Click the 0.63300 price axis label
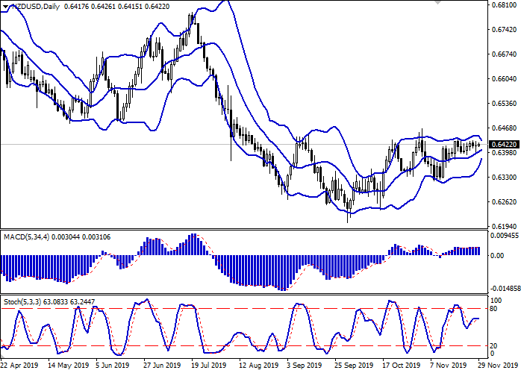Screen dimensions: 521x373 tap(504, 178)
